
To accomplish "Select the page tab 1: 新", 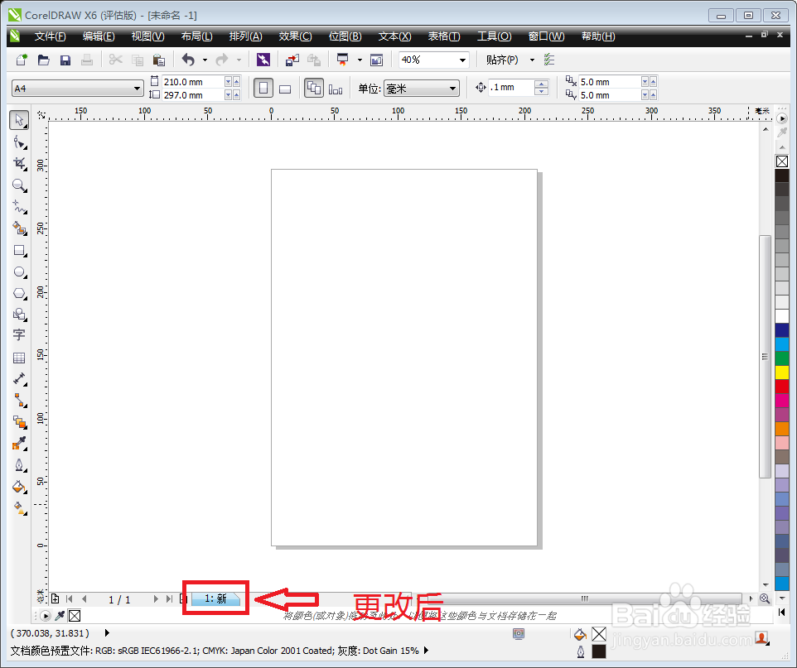I will [x=216, y=599].
